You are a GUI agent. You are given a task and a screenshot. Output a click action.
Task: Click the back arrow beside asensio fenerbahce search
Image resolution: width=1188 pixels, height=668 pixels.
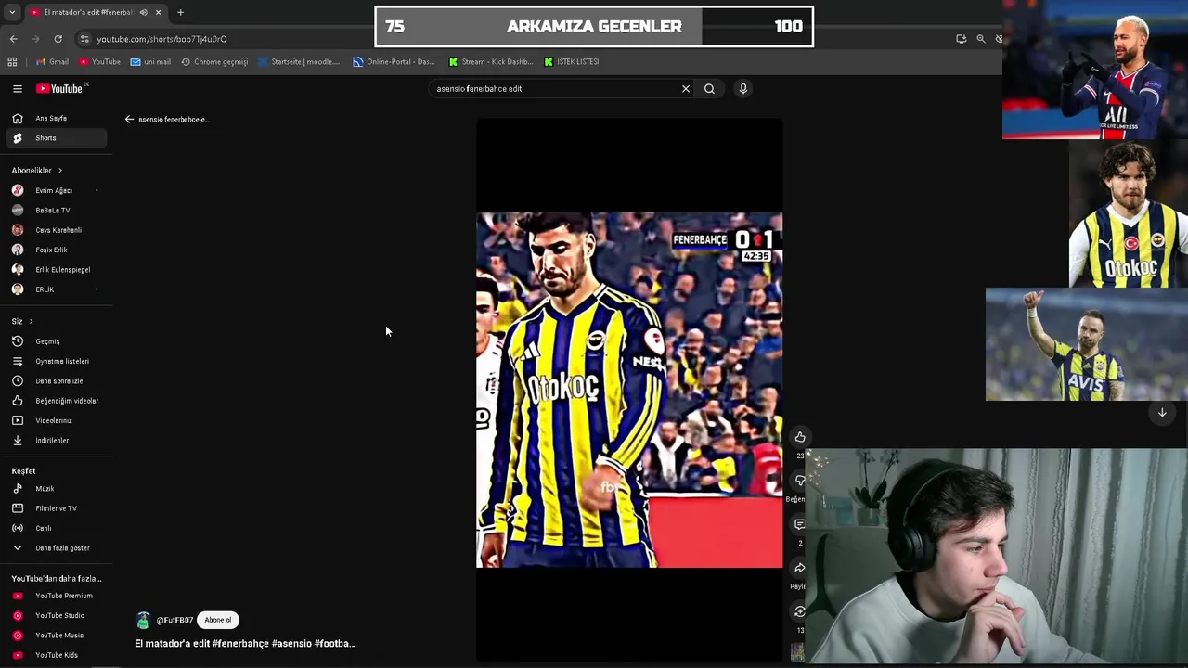pyautogui.click(x=130, y=119)
